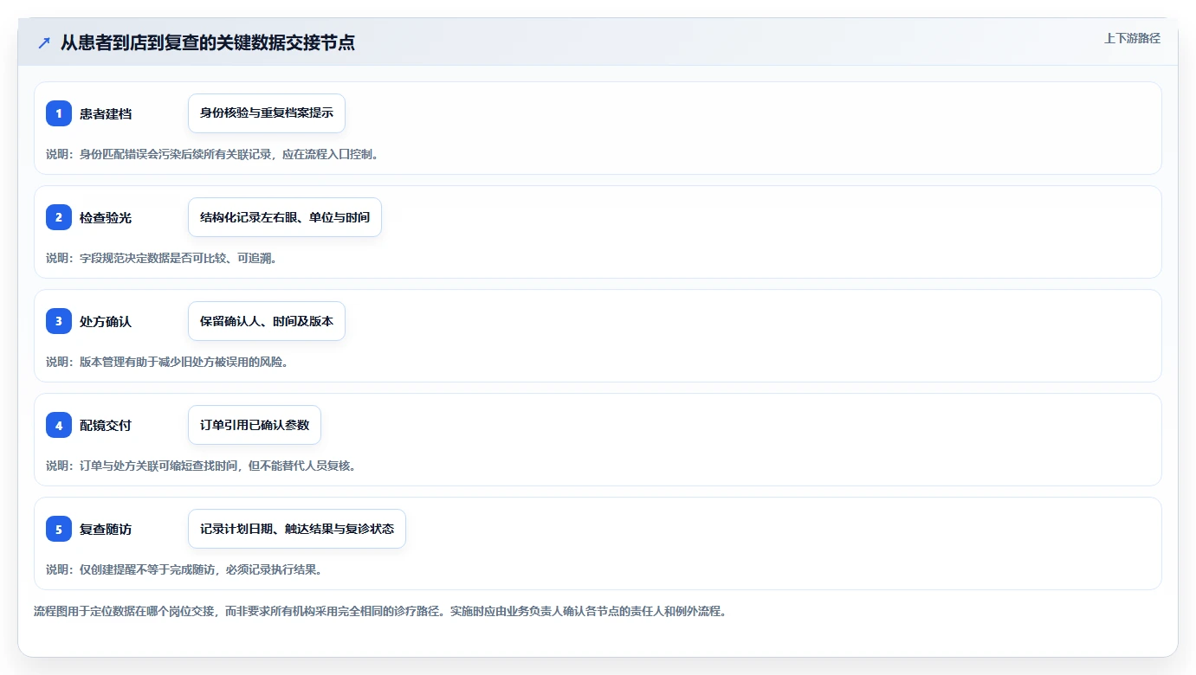Viewport: 1196px width, 675px height.
Task: Click the step 3 number badge
Action: 59,321
